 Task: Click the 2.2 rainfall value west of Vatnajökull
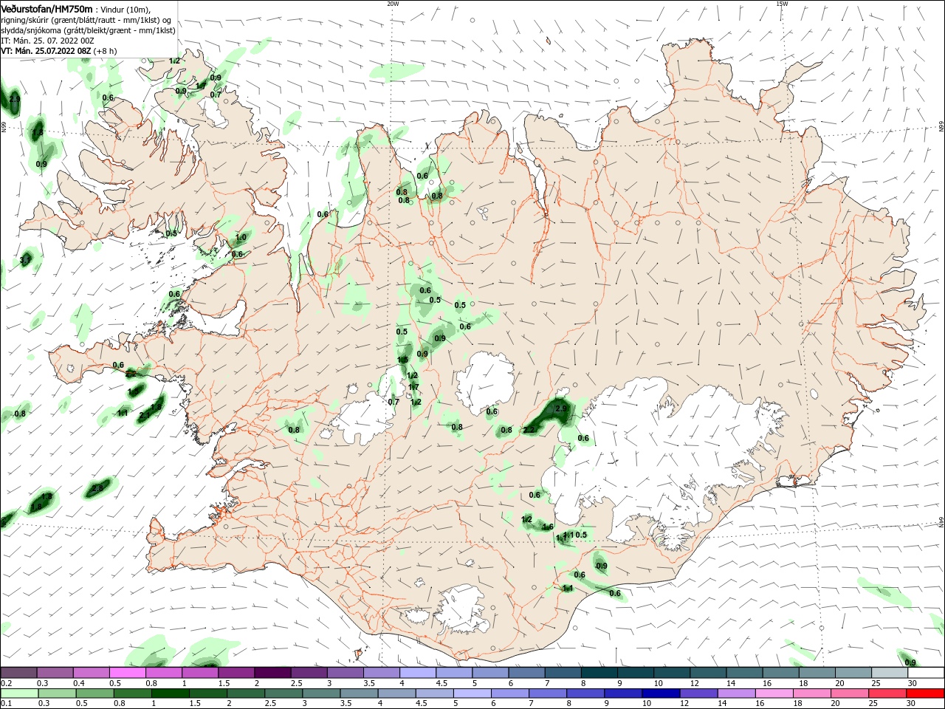(x=529, y=430)
